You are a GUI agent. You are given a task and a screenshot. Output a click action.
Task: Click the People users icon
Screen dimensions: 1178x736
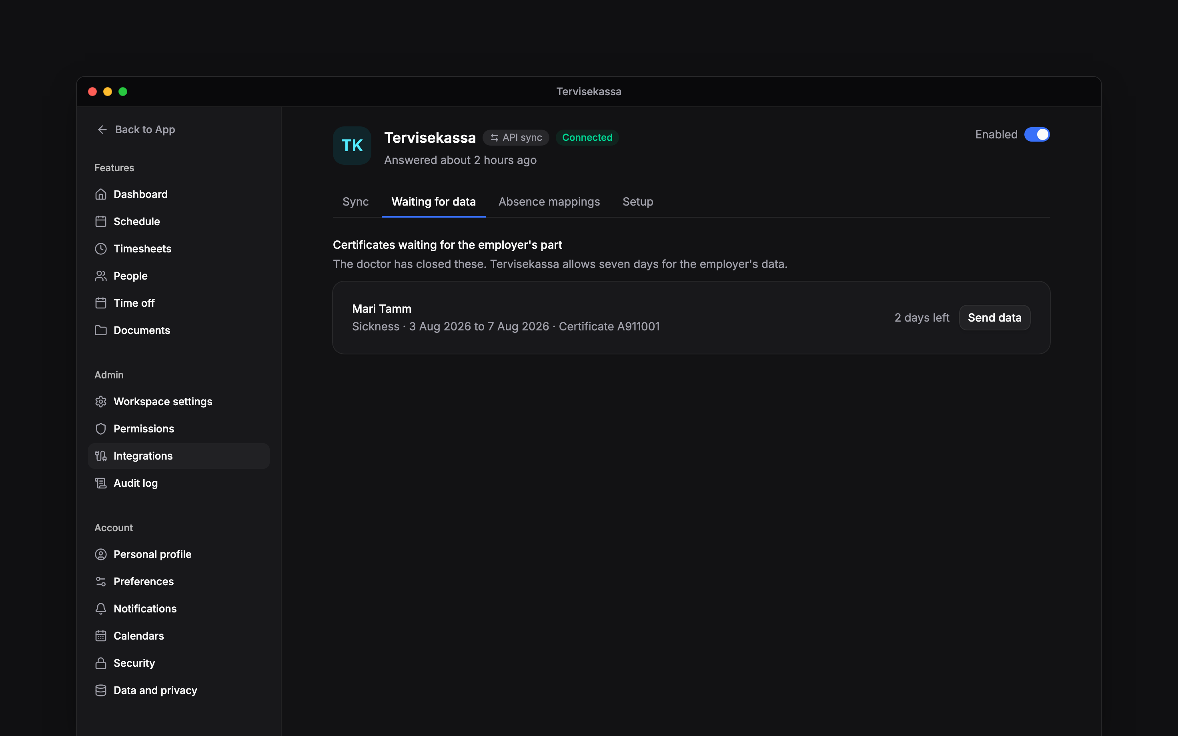[x=101, y=276]
